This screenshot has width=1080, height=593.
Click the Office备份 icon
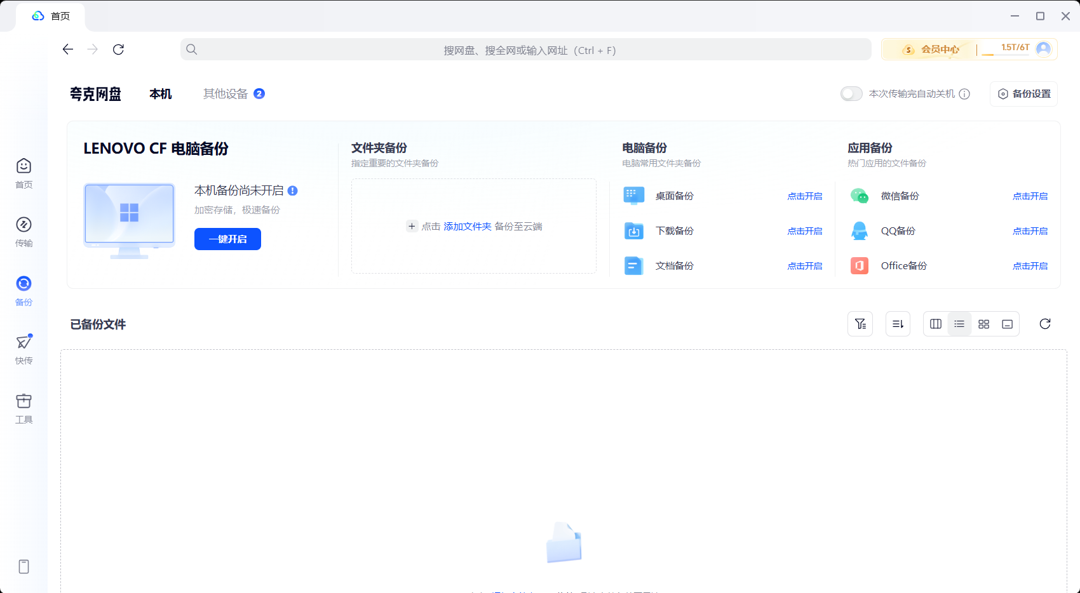click(x=860, y=265)
